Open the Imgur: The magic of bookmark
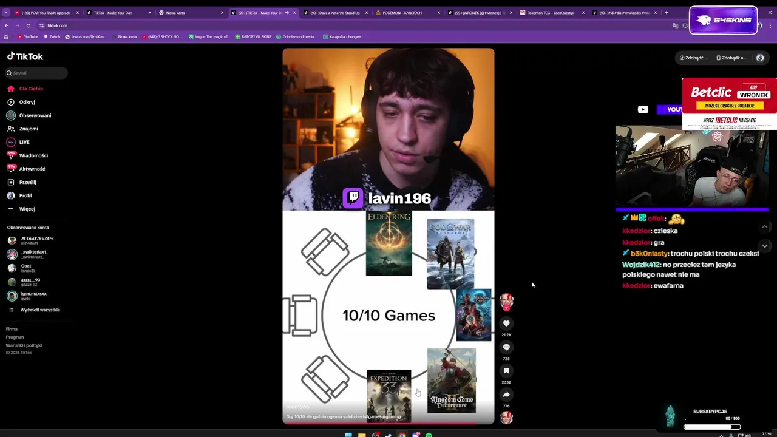This screenshot has width=777, height=437. pos(208,36)
